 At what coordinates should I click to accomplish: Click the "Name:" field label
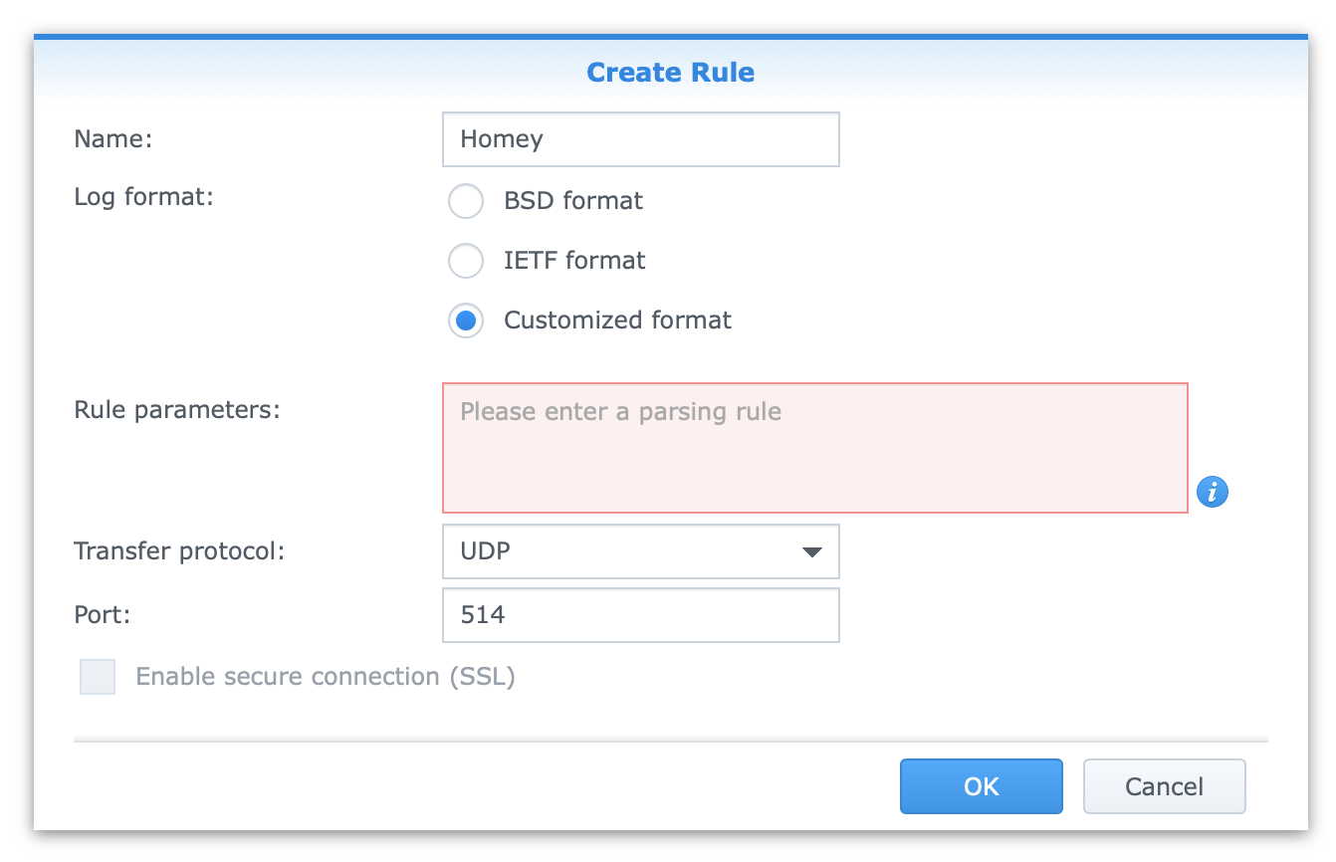[112, 139]
